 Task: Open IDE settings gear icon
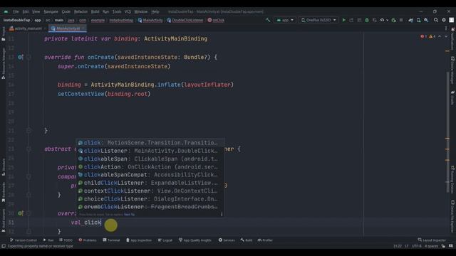[444, 20]
